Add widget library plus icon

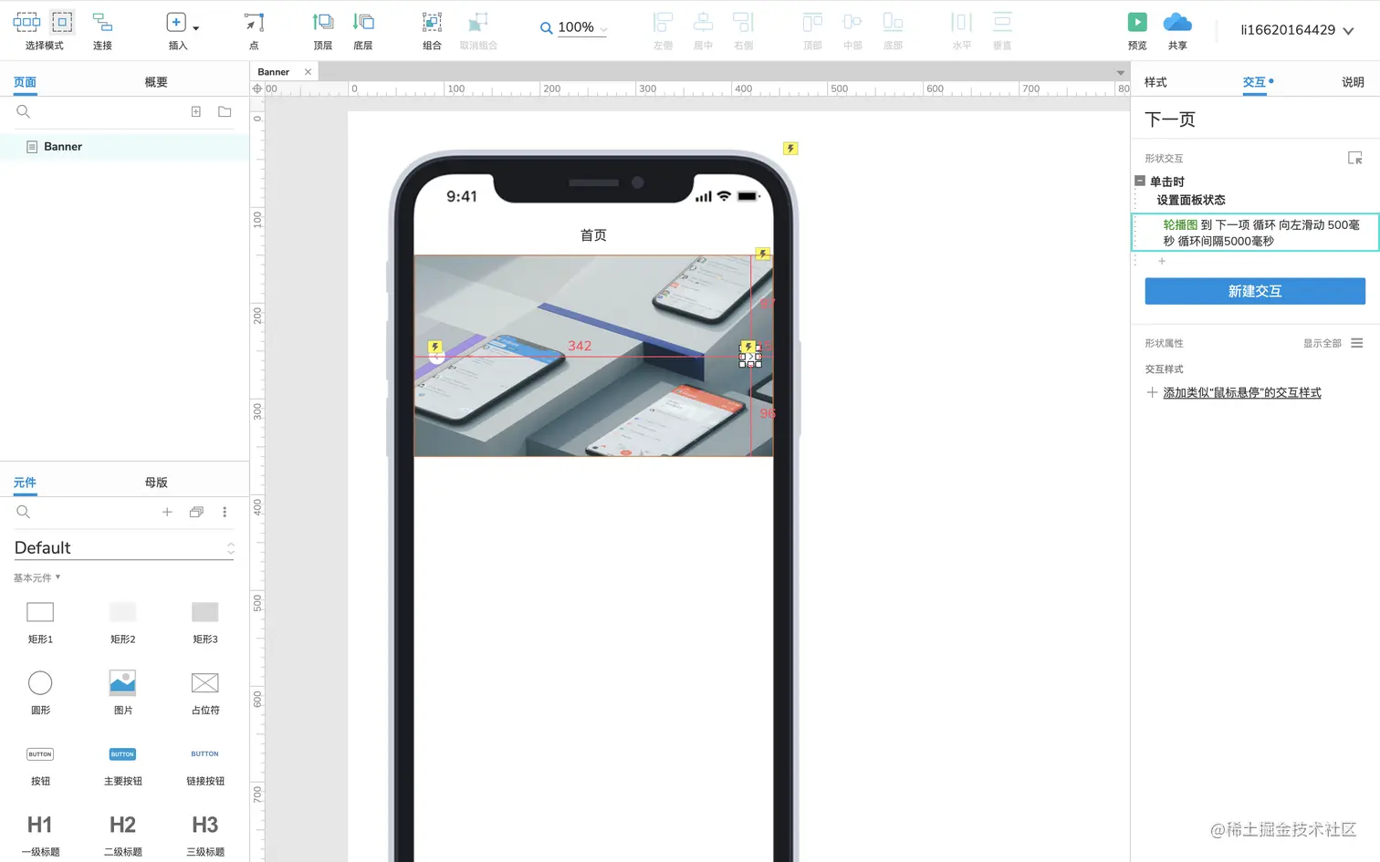167,512
